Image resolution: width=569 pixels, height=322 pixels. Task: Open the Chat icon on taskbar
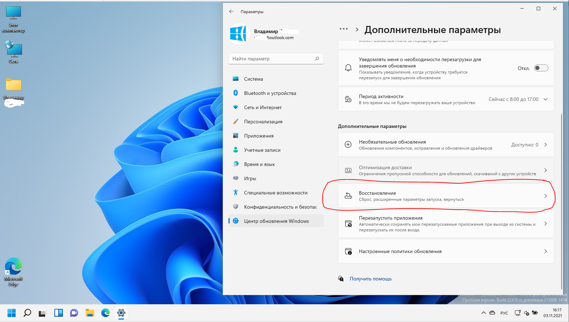point(74,313)
